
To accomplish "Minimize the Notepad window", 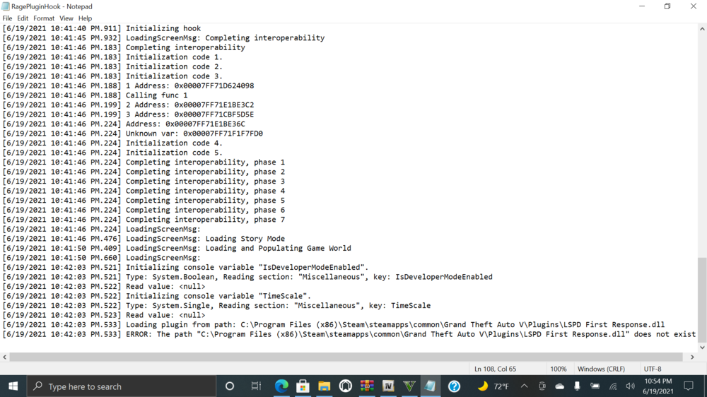I will [642, 6].
